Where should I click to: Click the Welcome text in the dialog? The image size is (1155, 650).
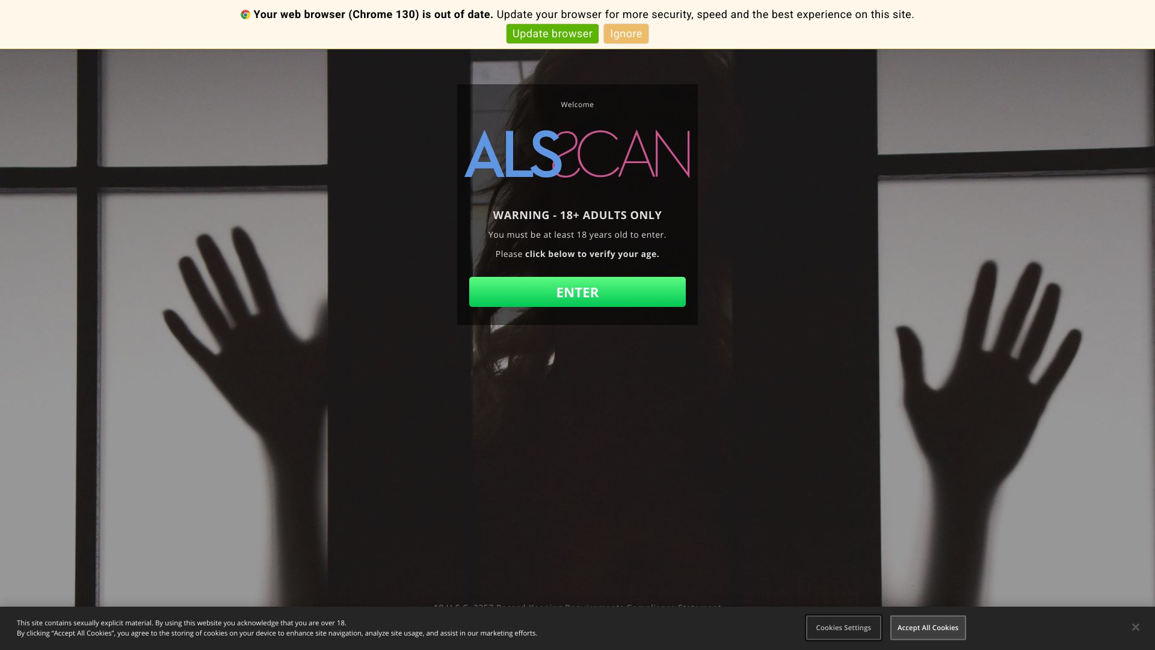pyautogui.click(x=577, y=105)
